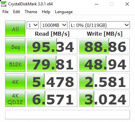Viewport: 135px width, 122px height.
Task: Start the 4K QD32 test
Action: (x=15, y=99)
